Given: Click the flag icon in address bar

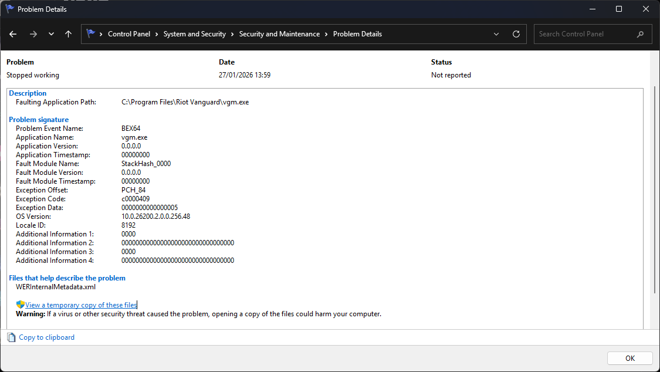Looking at the screenshot, I should click(90, 33).
